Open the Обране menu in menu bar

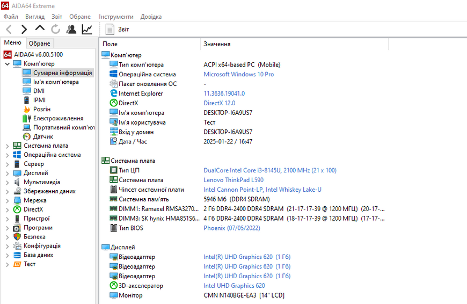pos(80,17)
